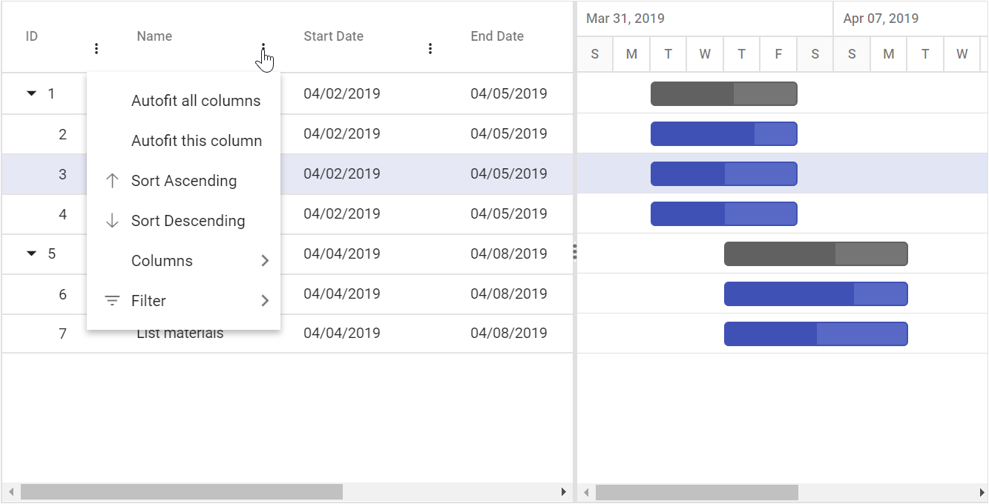Image resolution: width=989 pixels, height=504 pixels.
Task: Click the splitter handle between grid and chart
Action: coord(575,253)
